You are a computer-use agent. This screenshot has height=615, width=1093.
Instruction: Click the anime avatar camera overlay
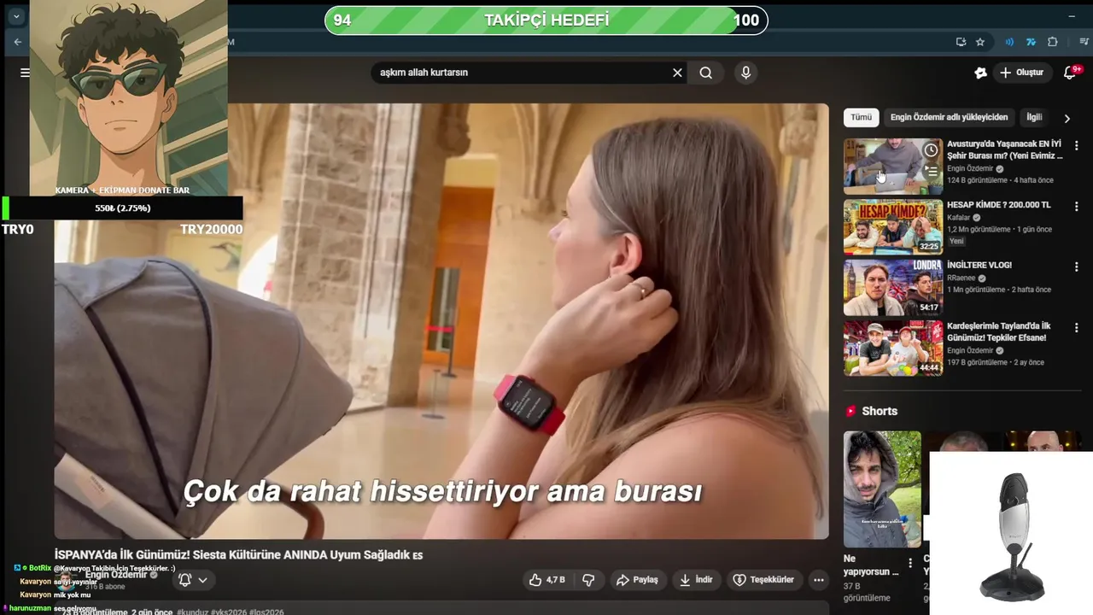128,97
